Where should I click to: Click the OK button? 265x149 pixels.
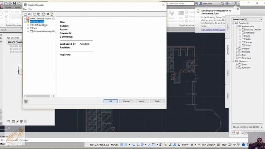tap(111, 101)
